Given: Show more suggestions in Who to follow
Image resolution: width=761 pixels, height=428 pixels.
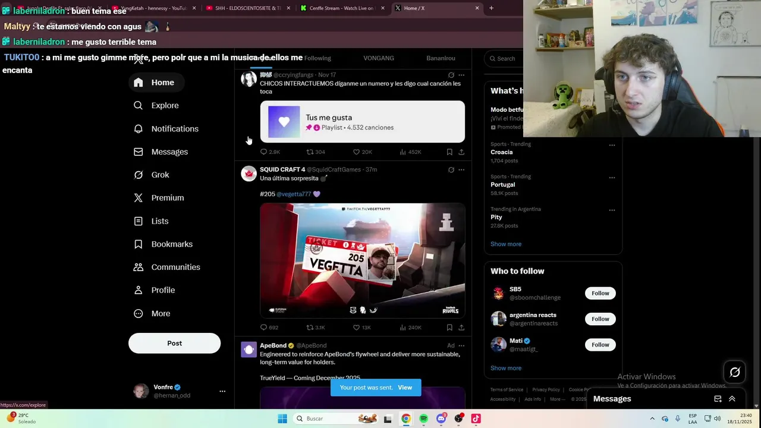Looking at the screenshot, I should [x=506, y=368].
